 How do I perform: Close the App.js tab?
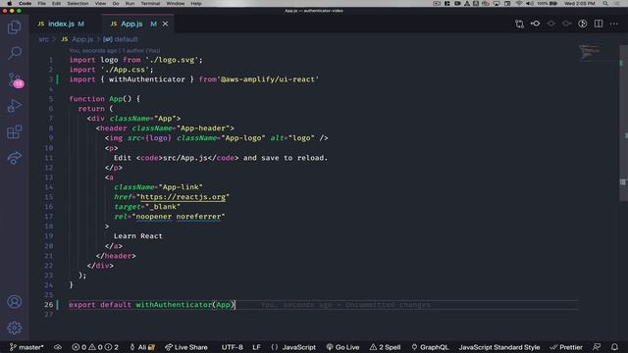(166, 24)
